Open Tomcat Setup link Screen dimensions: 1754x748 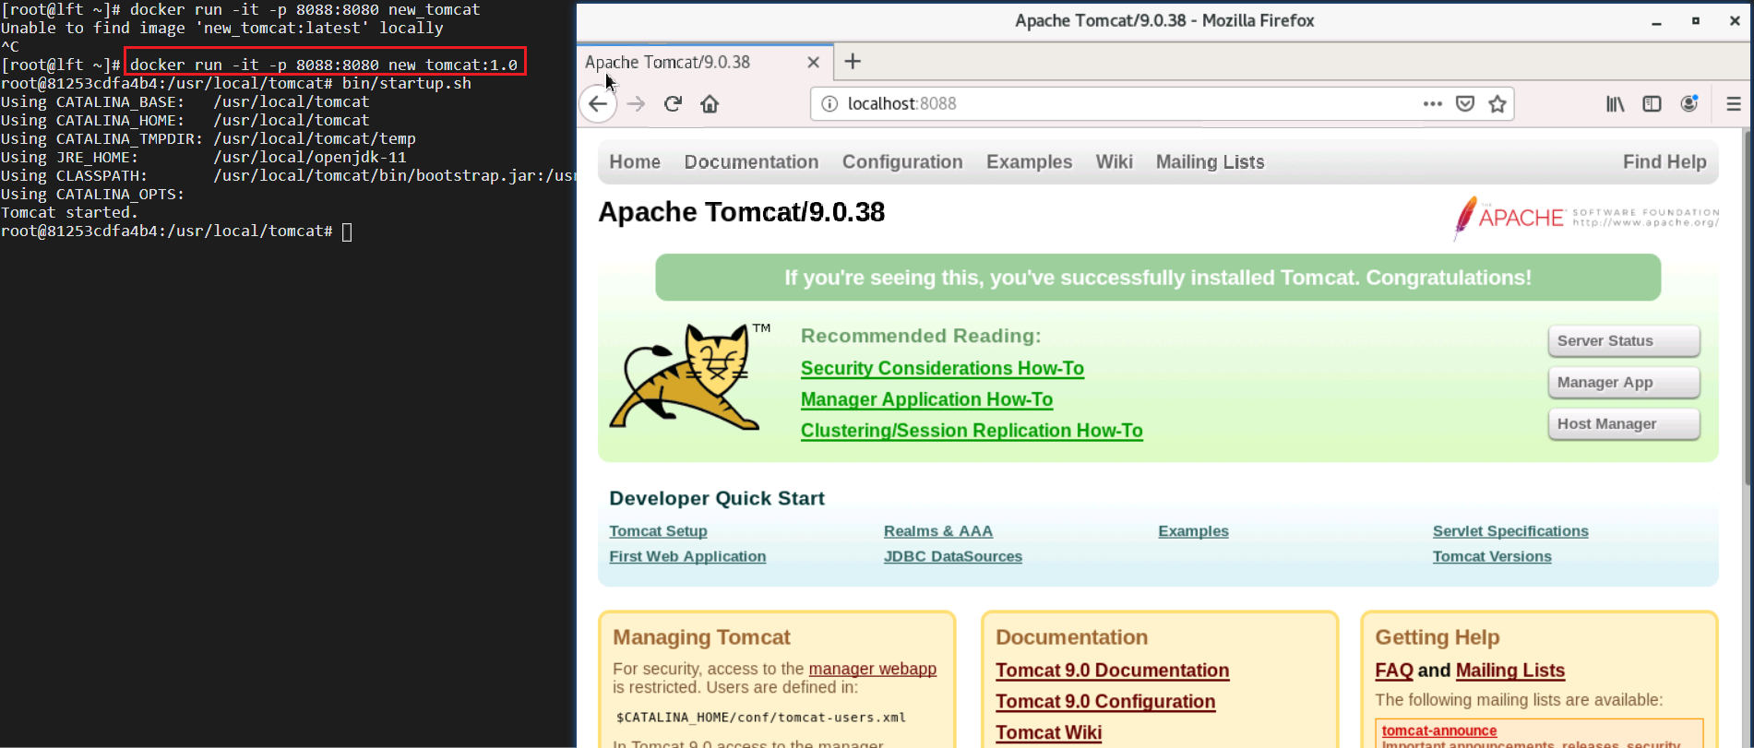(x=658, y=531)
